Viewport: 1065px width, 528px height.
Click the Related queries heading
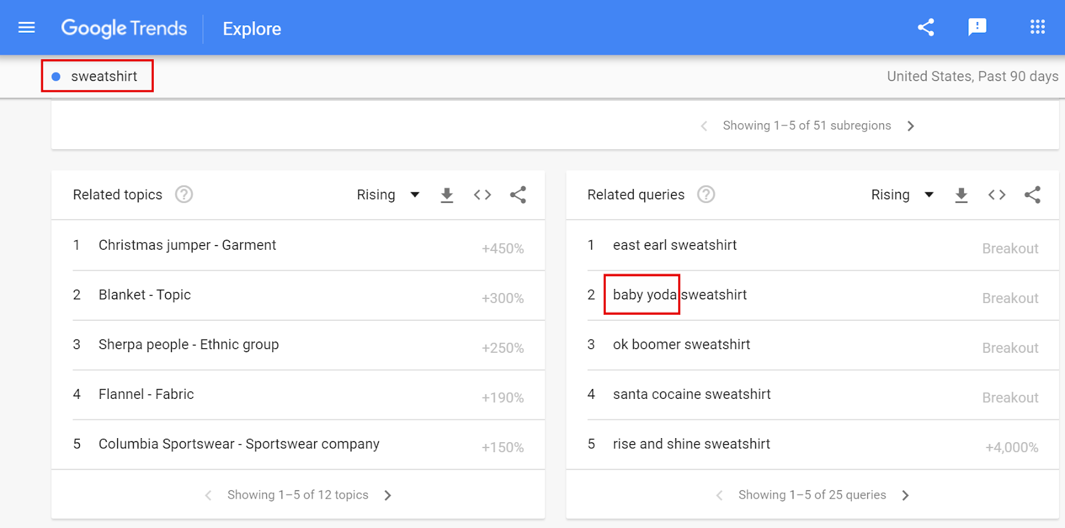click(636, 194)
